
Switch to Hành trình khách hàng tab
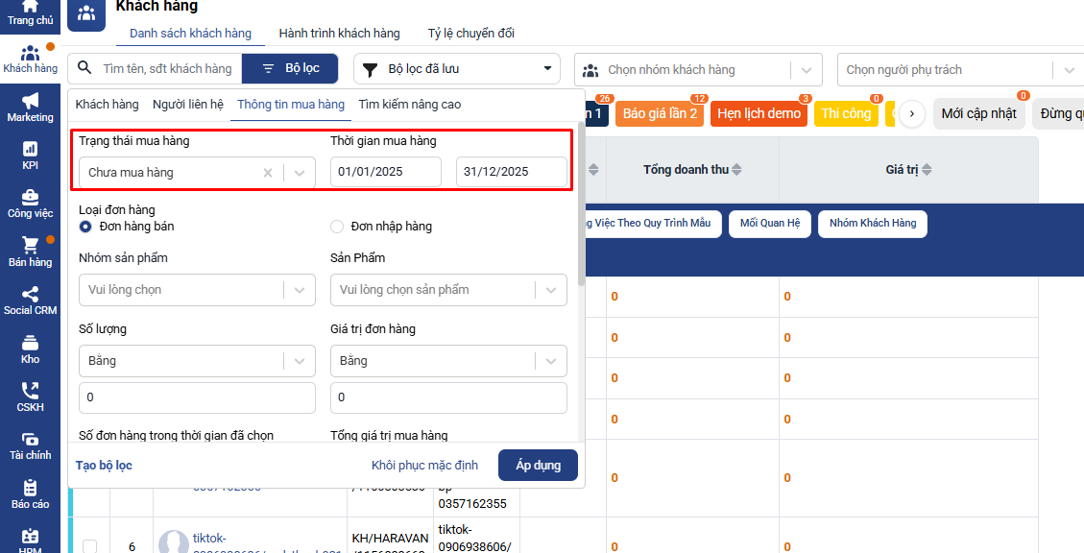point(339,34)
